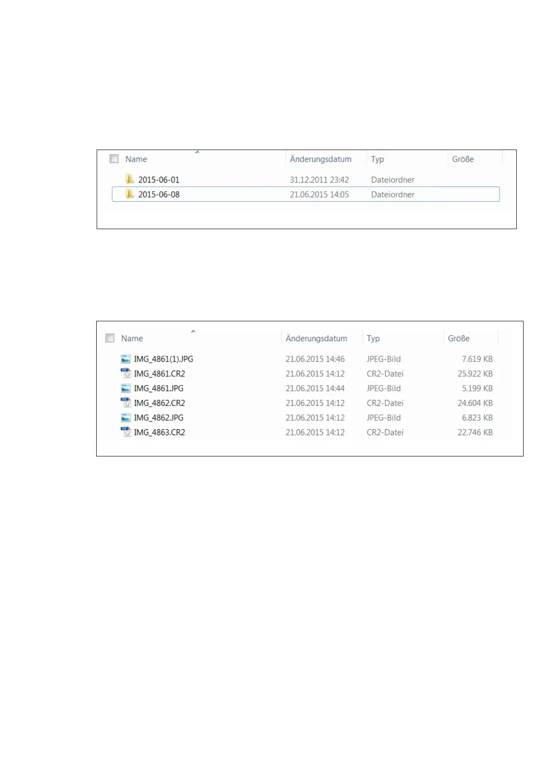Click the IMG_4861.JPG file name
Image resolution: width=538 pixels, height=761 pixels.
[159, 389]
